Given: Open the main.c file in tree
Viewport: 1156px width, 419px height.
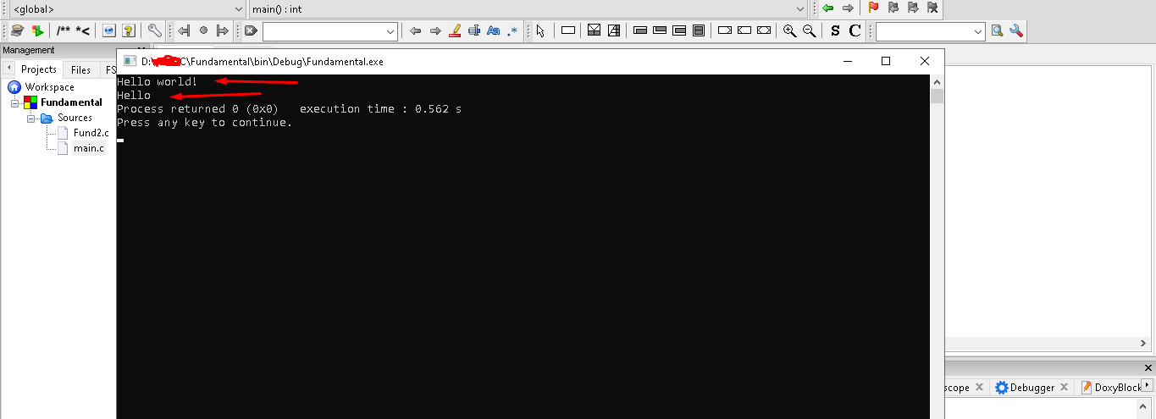Looking at the screenshot, I should click(89, 148).
